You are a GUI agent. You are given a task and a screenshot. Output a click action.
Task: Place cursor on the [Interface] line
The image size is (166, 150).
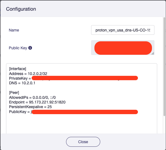point(18,69)
